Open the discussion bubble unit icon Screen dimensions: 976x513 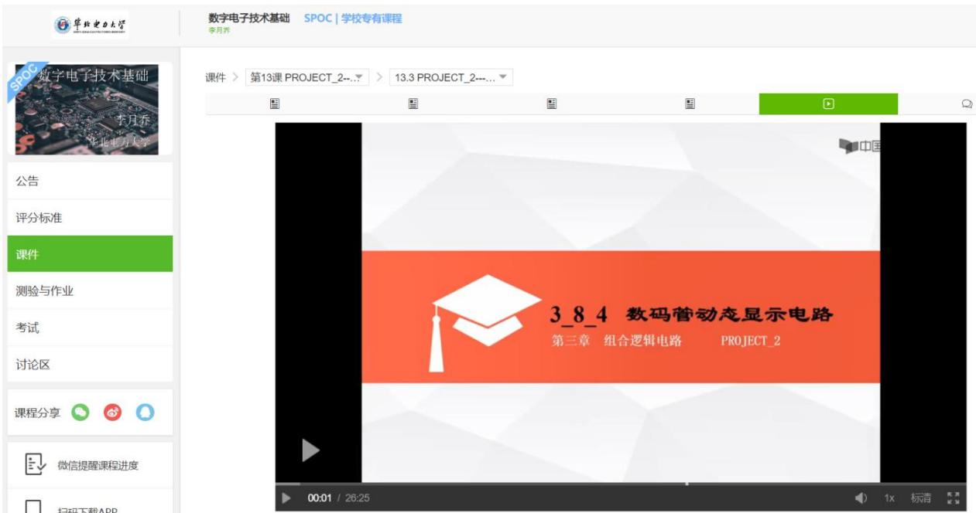(x=967, y=104)
